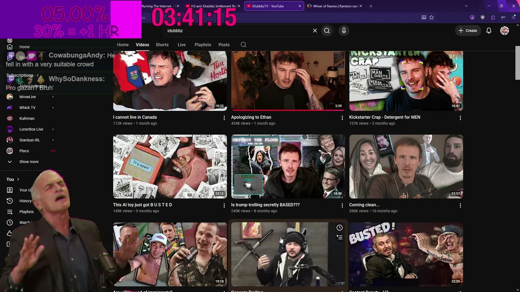The width and height of the screenshot is (520, 292).
Task: Open options for 'I cannot live in Canada'
Action: click(x=224, y=118)
